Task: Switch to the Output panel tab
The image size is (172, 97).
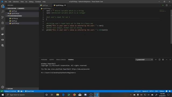Action: pyautogui.click(x=52, y=60)
